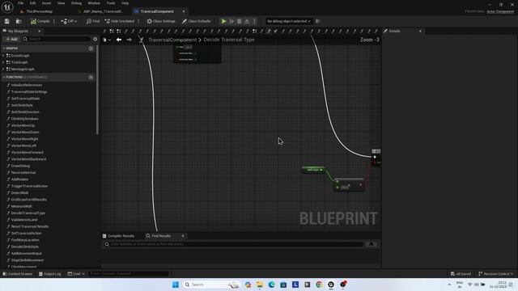Open the debug object selector dropdown
Image resolution: width=518 pixels, height=291 pixels.
(289, 21)
